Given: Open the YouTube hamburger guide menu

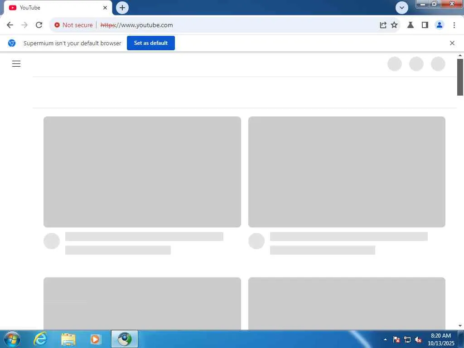Looking at the screenshot, I should tap(16, 63).
